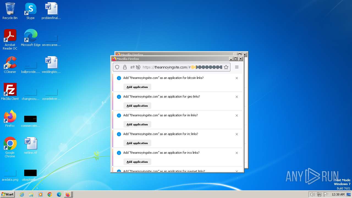
Task: Dismiss the im links notification
Action: coord(237,116)
